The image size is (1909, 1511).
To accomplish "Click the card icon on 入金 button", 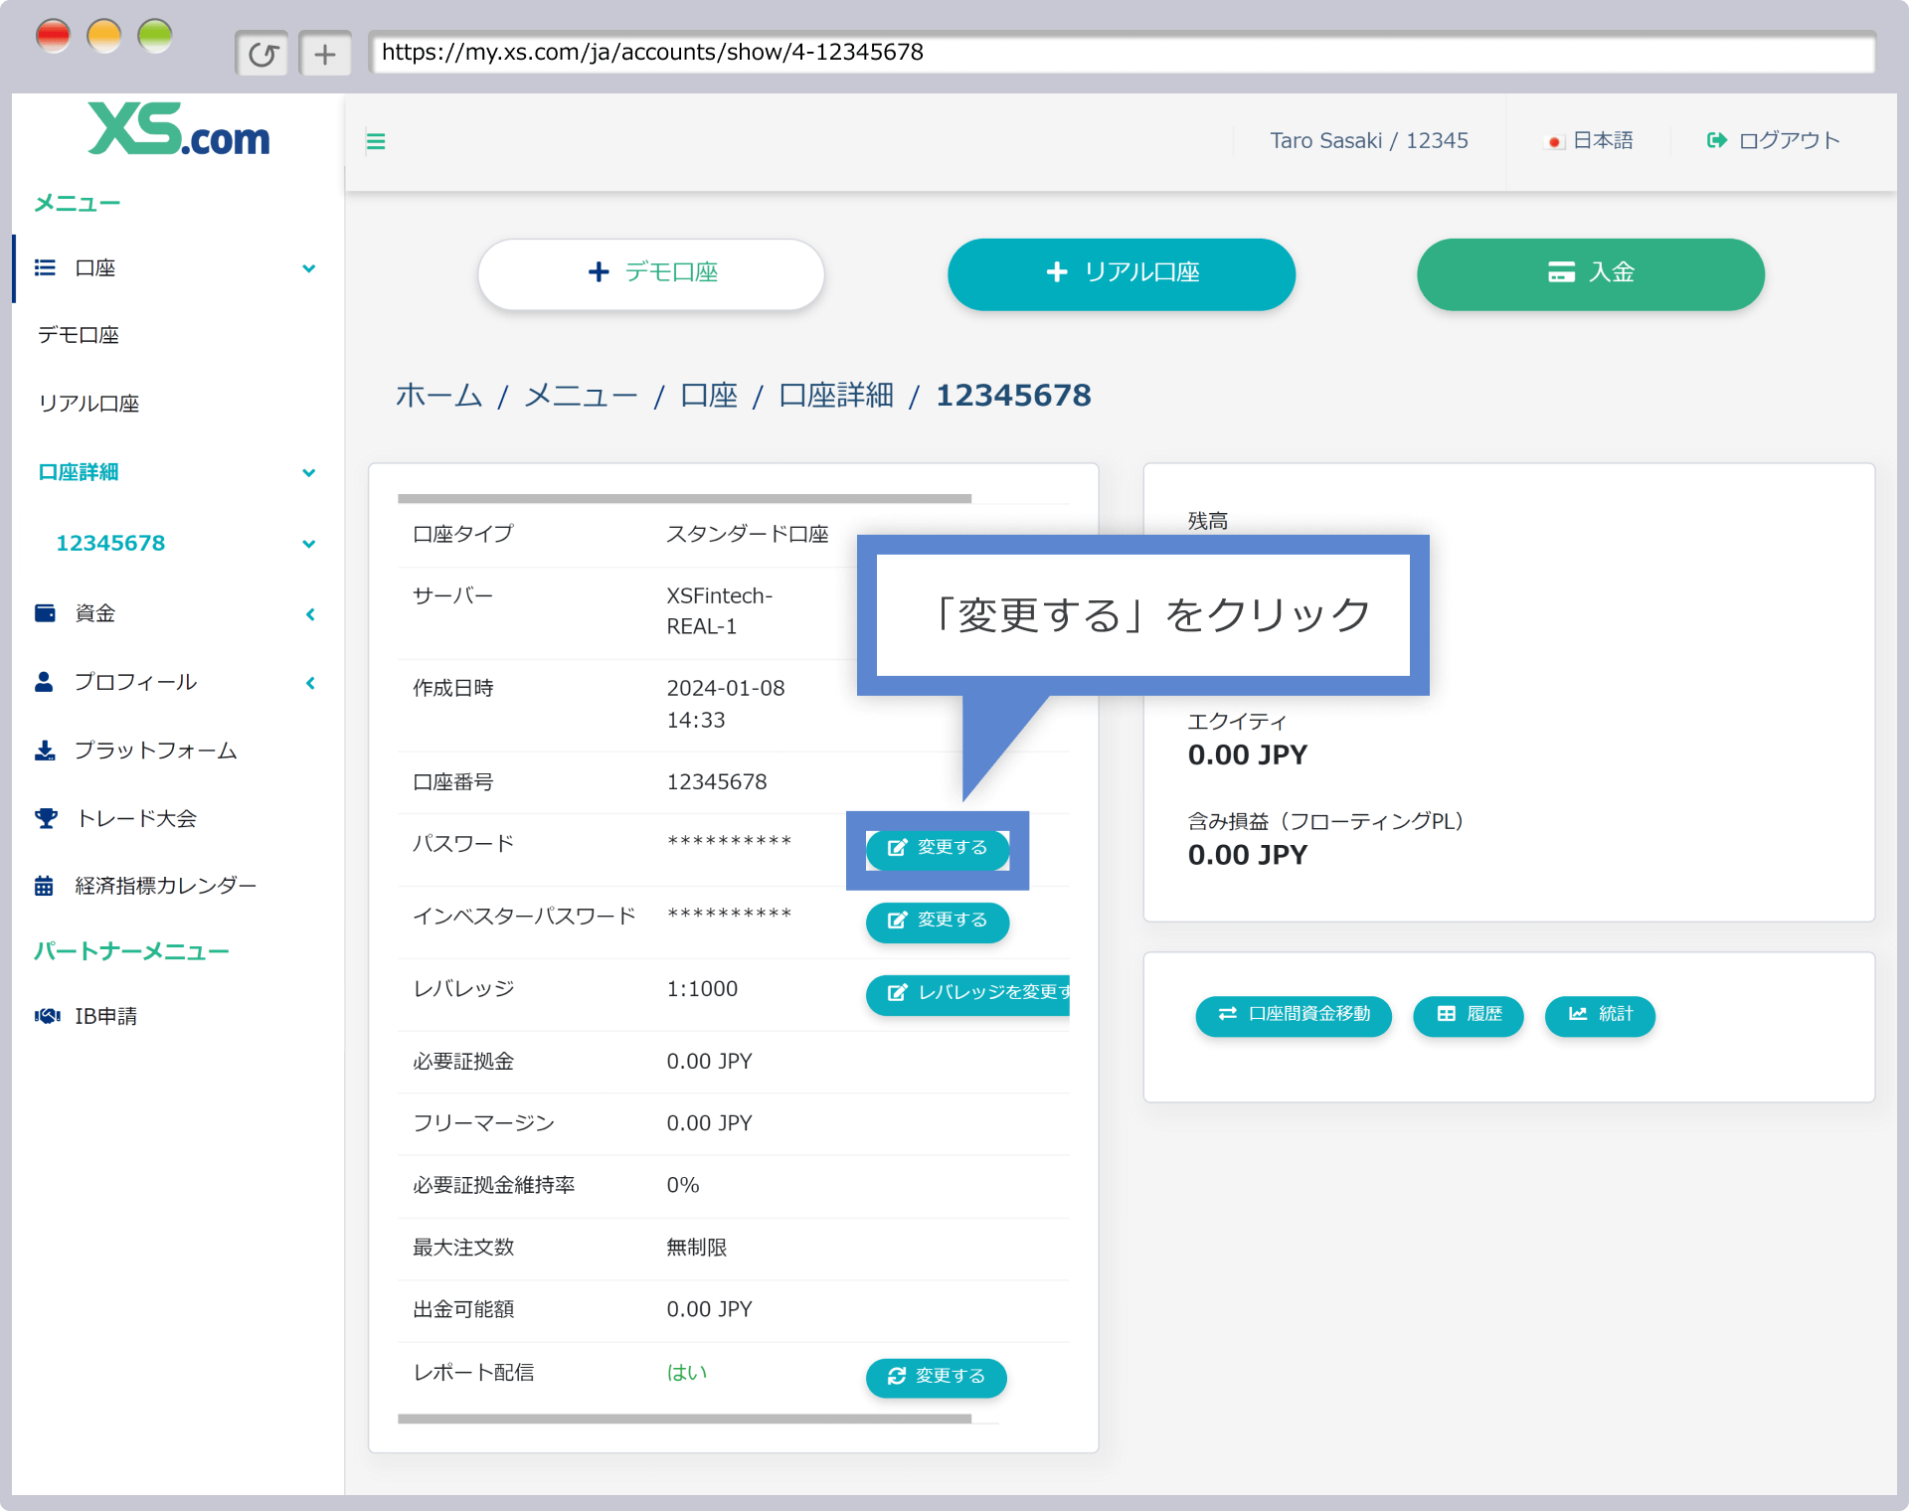I will (1561, 271).
